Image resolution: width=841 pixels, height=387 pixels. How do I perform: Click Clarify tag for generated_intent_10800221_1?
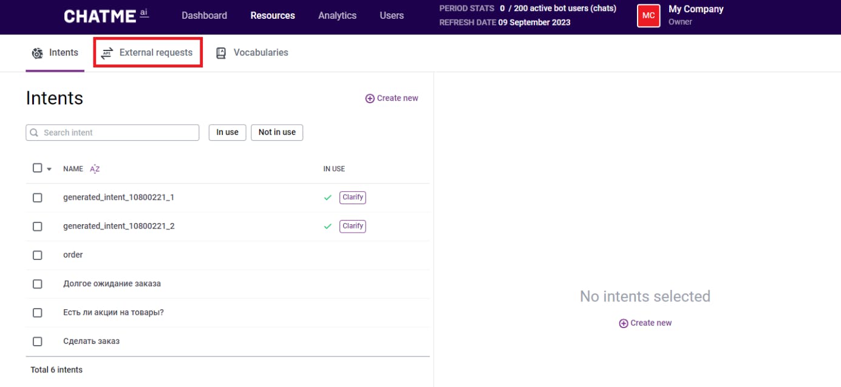[x=353, y=197]
